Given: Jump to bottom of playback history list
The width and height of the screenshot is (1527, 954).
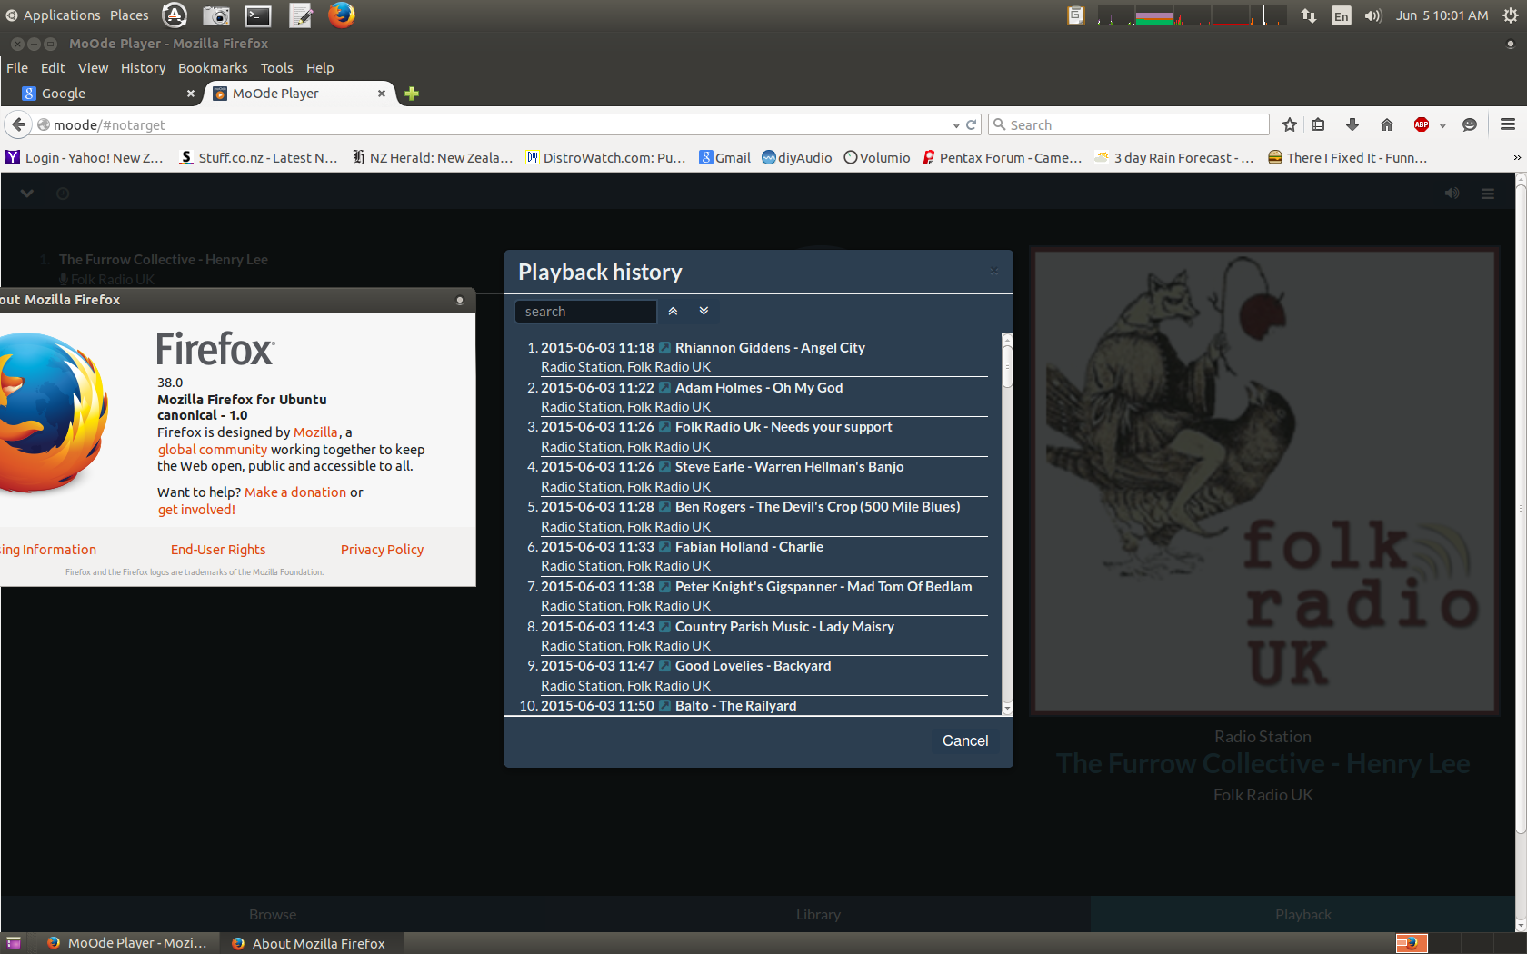Looking at the screenshot, I should coord(704,311).
